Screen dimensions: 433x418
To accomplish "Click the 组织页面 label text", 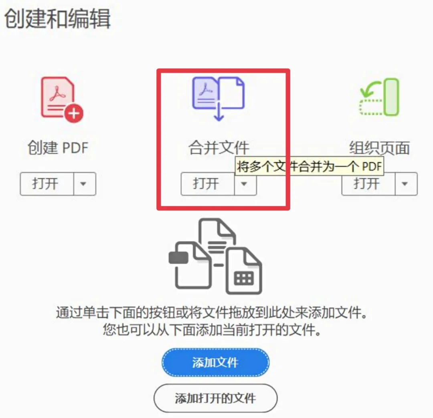I will click(x=379, y=148).
